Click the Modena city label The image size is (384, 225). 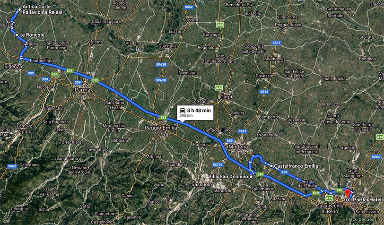pos(238,147)
